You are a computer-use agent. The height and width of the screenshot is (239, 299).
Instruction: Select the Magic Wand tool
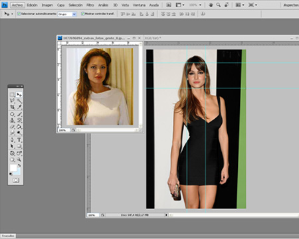coord(19,101)
